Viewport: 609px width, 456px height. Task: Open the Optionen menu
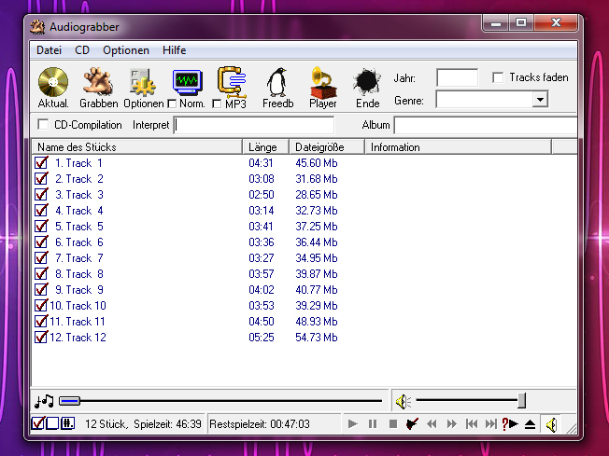click(125, 50)
